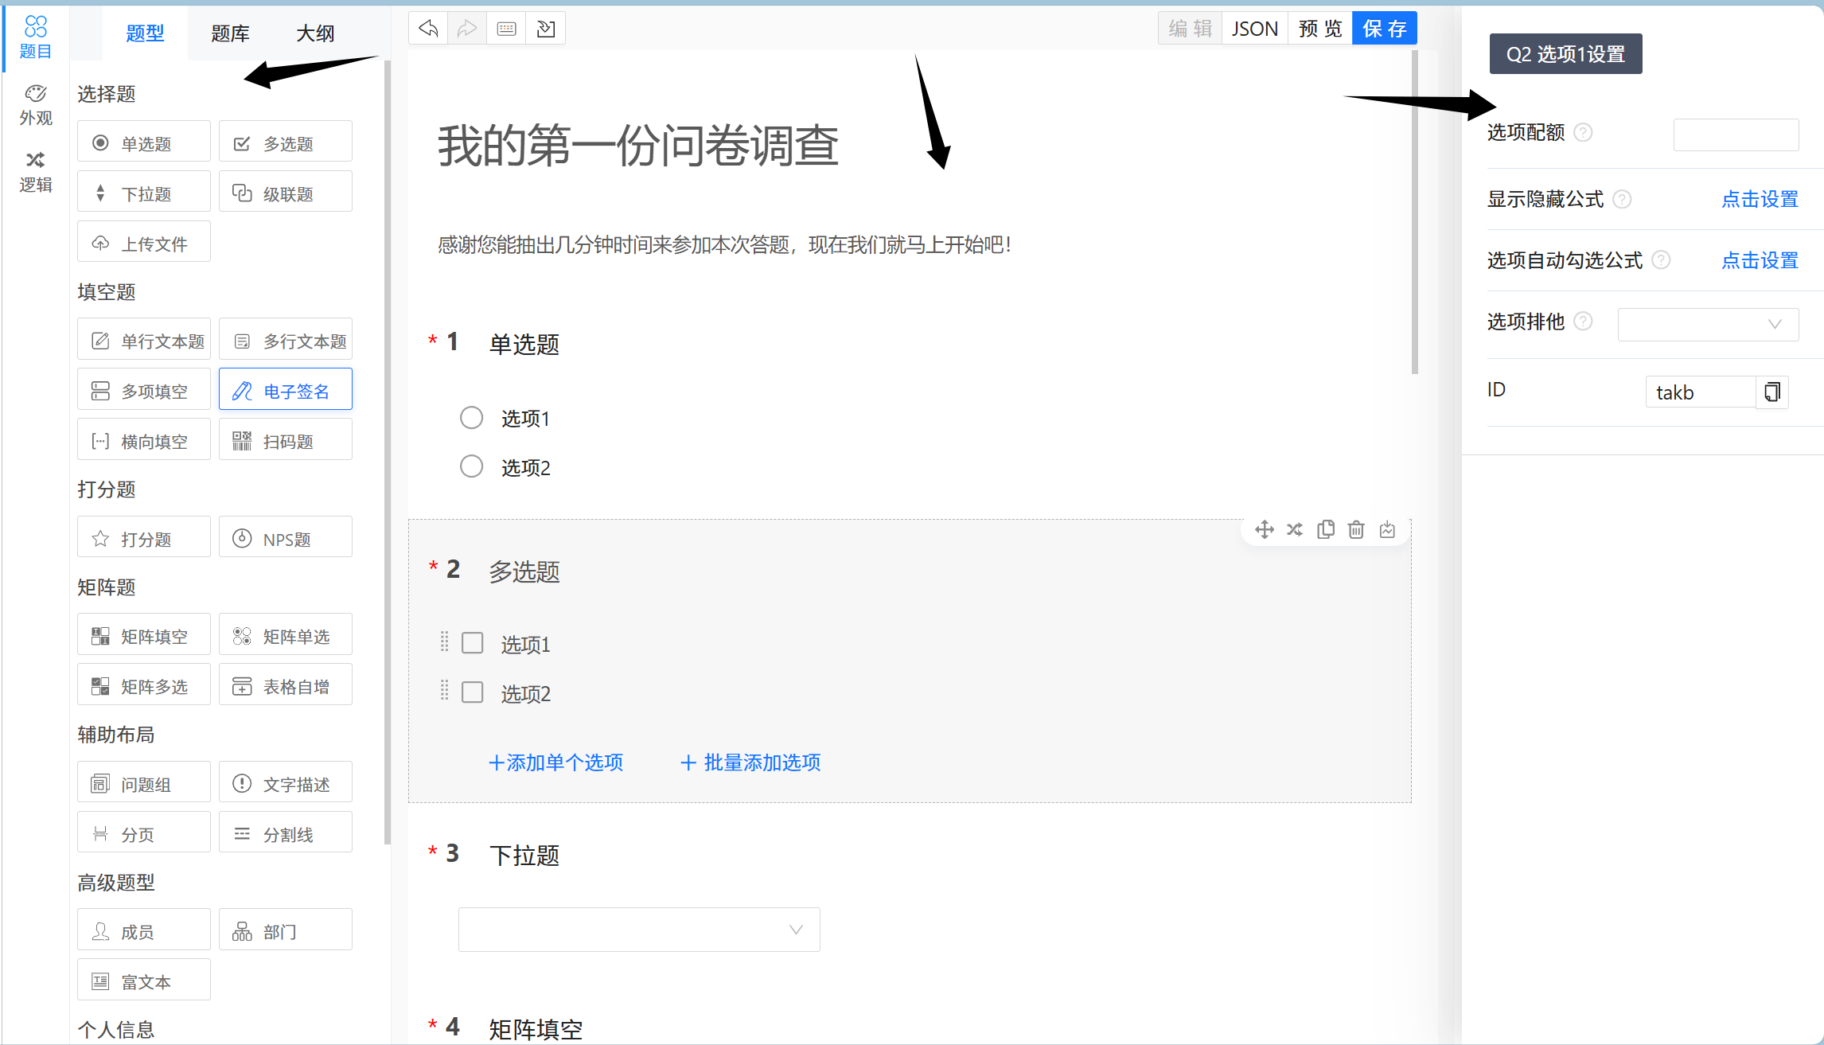Open the 下拉题 question dropdown
1824x1045 pixels.
pos(639,930)
